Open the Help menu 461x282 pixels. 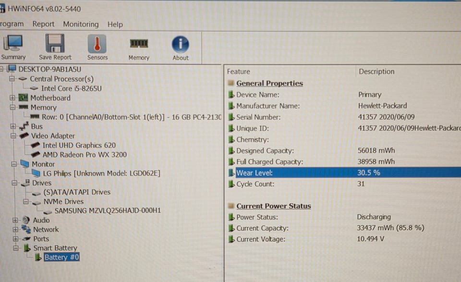click(115, 24)
